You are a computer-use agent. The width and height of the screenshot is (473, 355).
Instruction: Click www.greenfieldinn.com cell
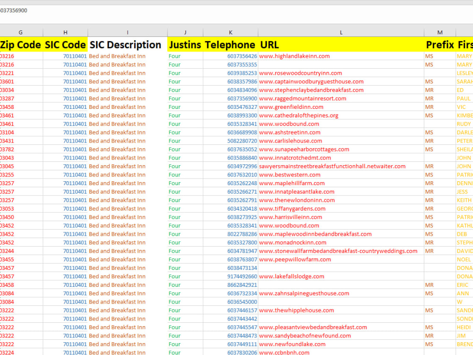click(341, 107)
